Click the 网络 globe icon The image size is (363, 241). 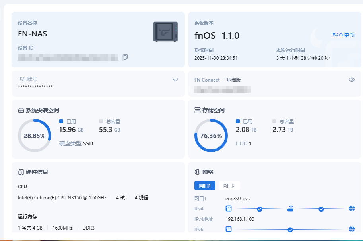[198, 172]
